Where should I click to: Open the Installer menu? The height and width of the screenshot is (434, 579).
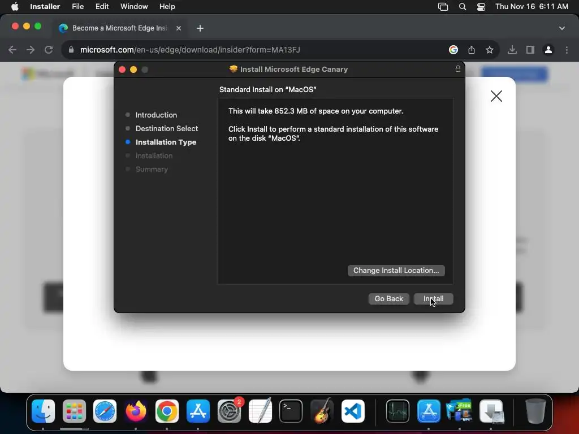point(45,7)
